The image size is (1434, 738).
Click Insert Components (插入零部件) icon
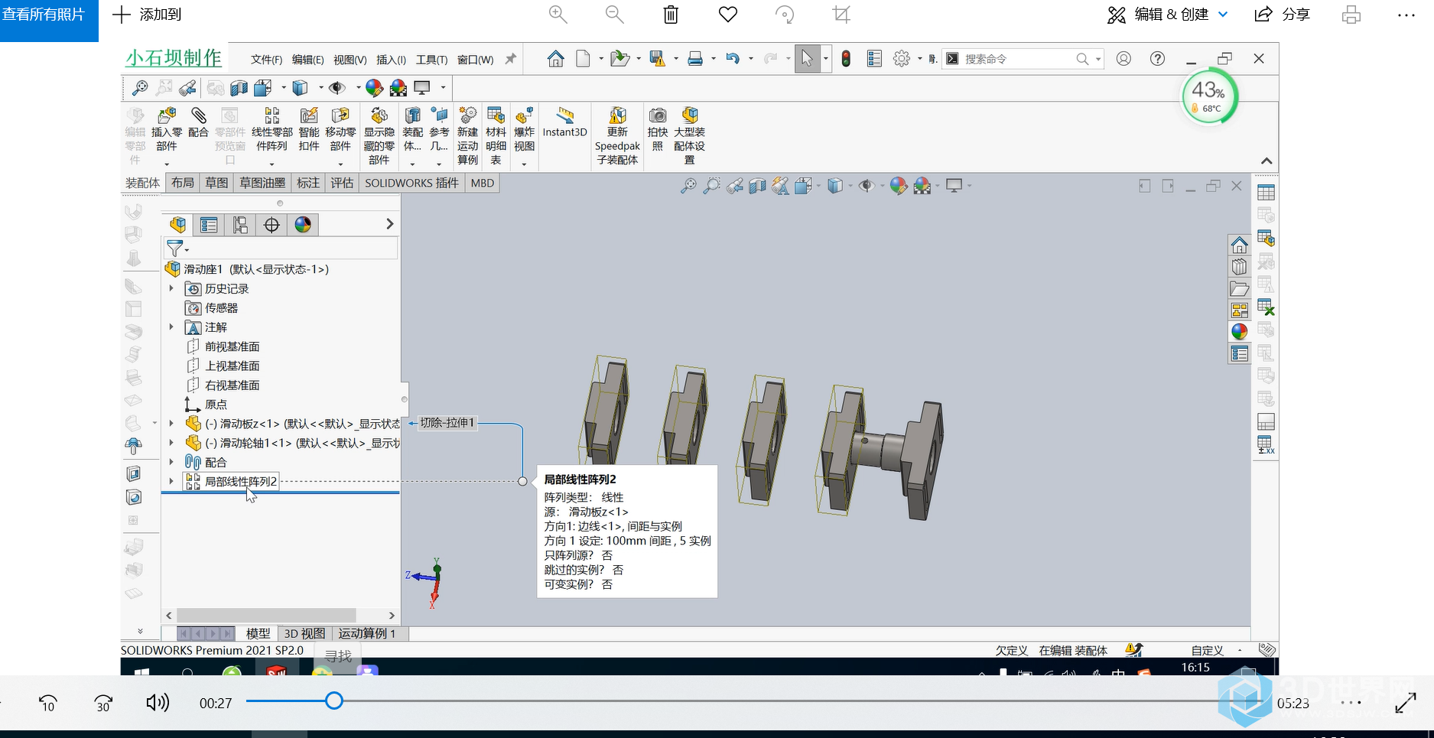click(x=167, y=115)
